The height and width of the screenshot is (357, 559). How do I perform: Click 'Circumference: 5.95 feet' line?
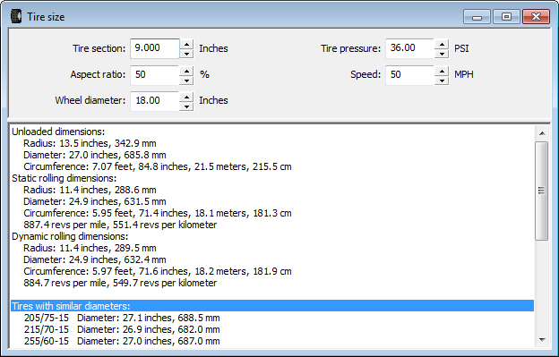158,213
